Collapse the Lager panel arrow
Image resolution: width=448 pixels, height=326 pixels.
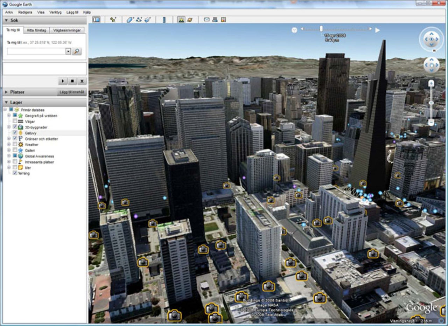point(6,103)
